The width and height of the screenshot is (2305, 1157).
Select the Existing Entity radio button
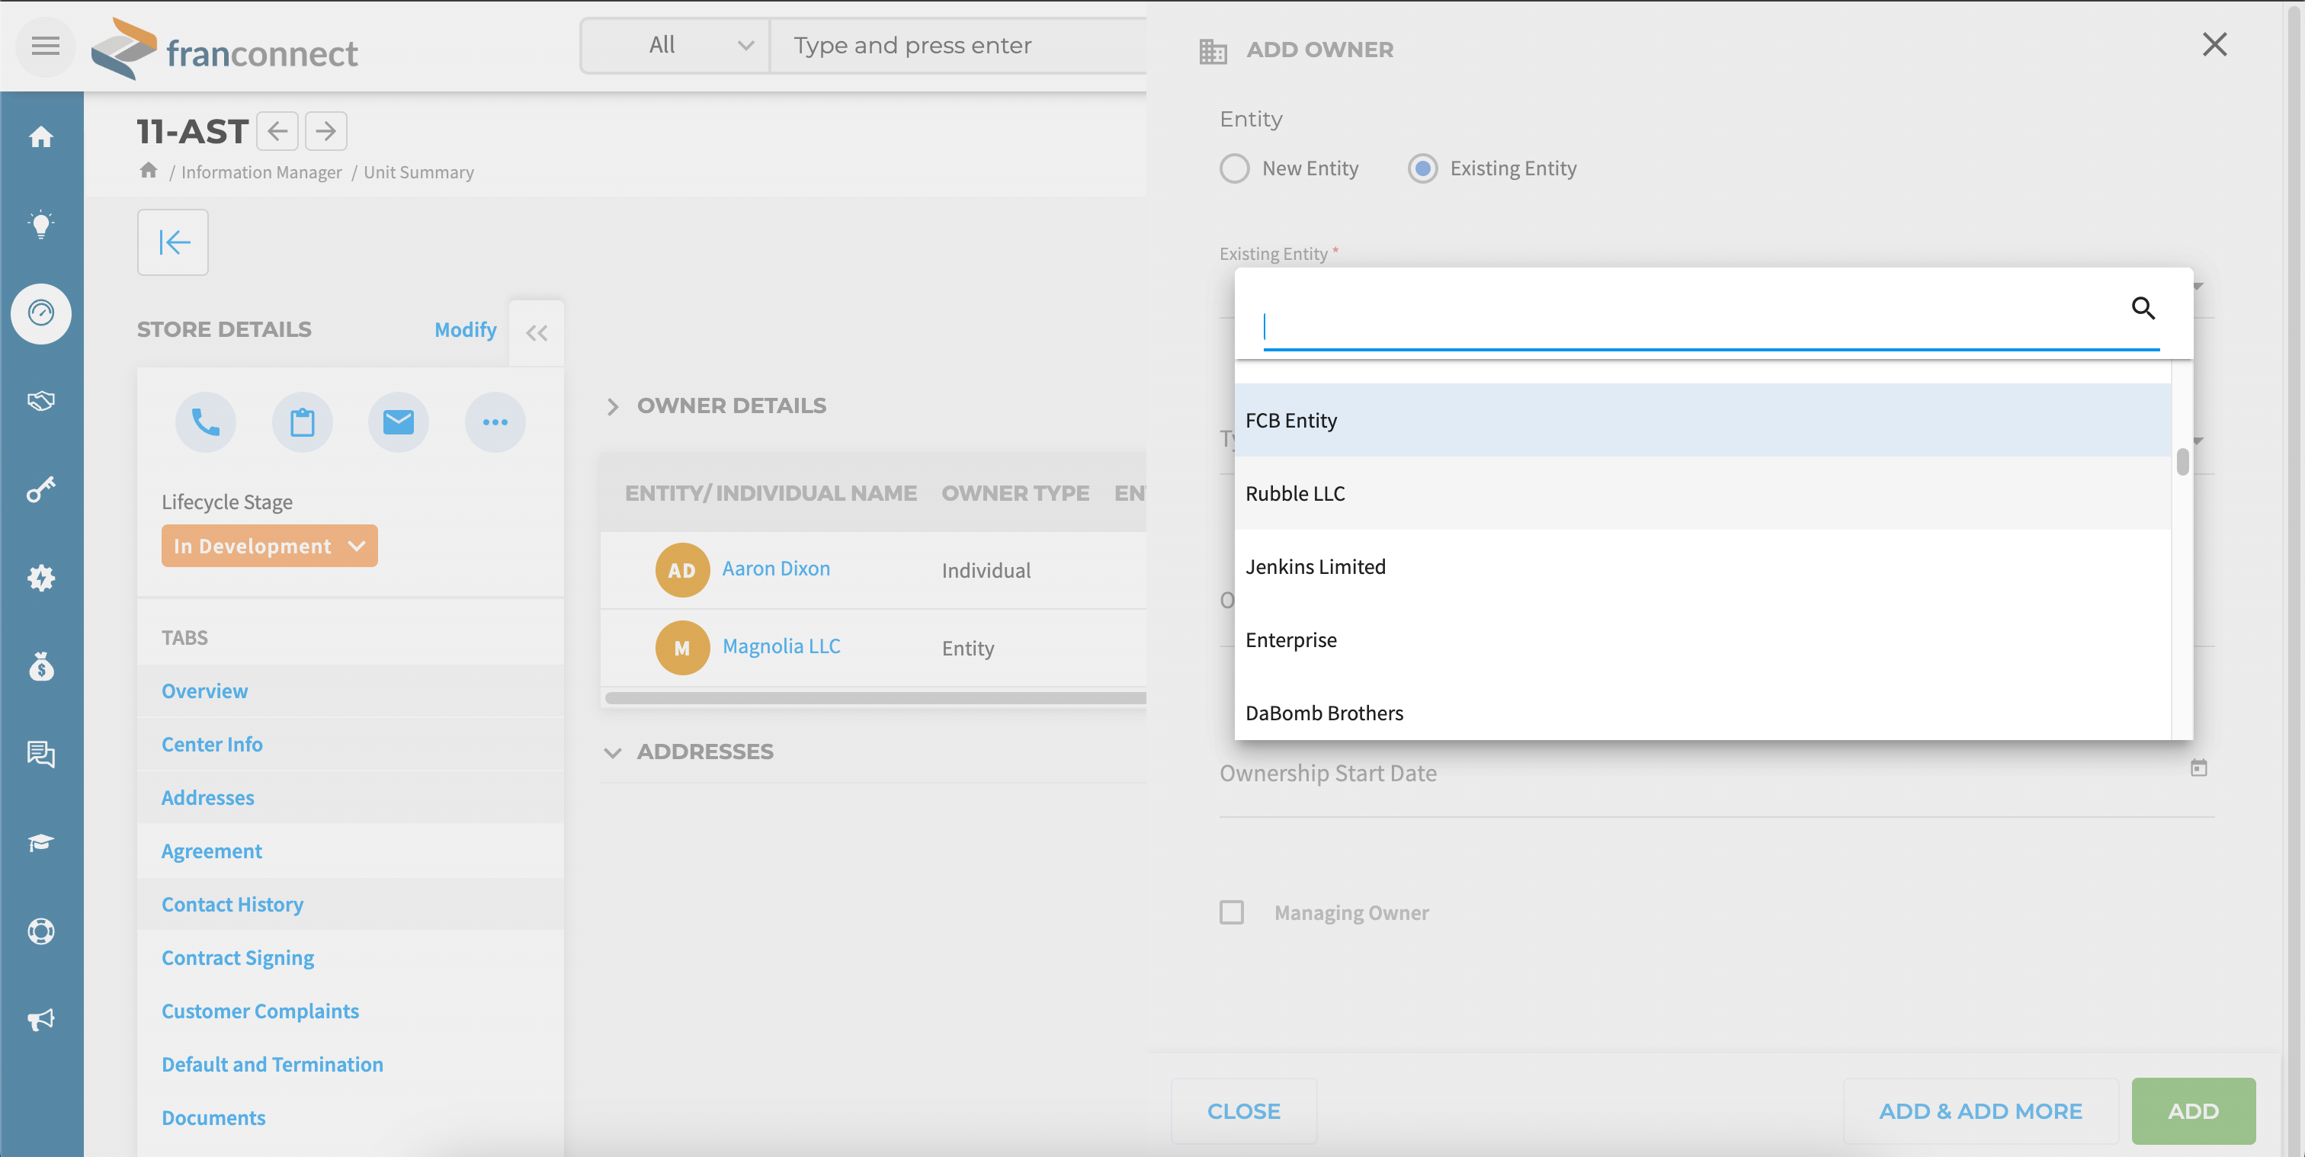click(x=1423, y=168)
